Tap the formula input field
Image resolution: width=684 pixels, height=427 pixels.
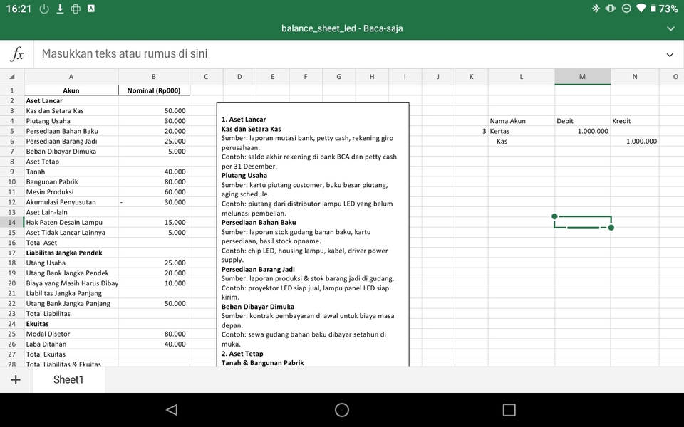342,54
